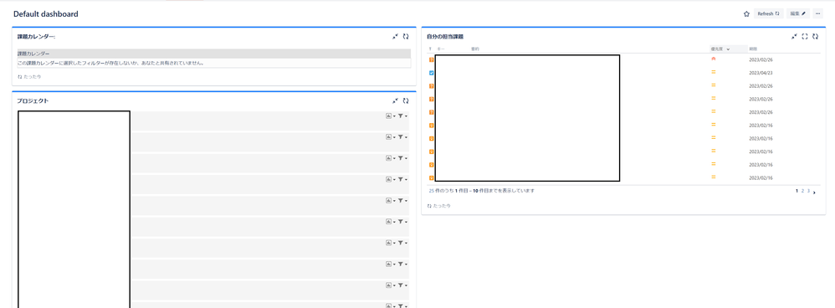835x308 pixels.
Task: Click the 自分の担当課題 gadget title
Action: click(445, 37)
